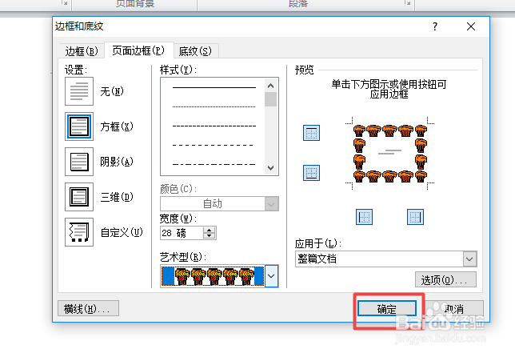
Task: Choose the Custom (自定义) border setting icon
Action: coord(79,232)
